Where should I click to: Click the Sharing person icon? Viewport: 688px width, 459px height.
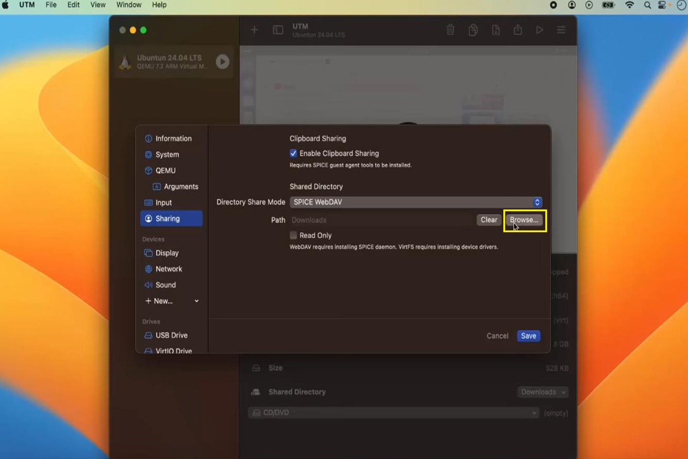148,218
